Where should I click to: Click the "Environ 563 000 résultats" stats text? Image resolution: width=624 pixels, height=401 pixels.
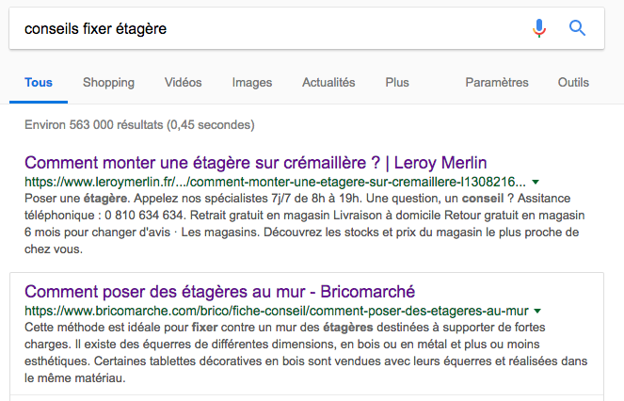[139, 124]
